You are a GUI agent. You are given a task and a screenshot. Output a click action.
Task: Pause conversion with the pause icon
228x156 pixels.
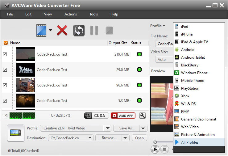click(94, 30)
